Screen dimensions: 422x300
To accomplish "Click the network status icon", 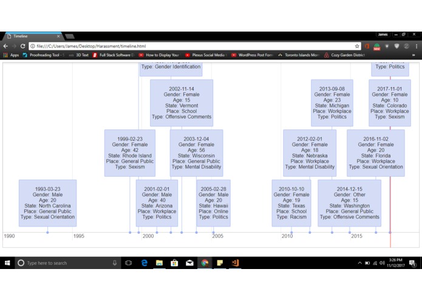I will click(x=375, y=263).
